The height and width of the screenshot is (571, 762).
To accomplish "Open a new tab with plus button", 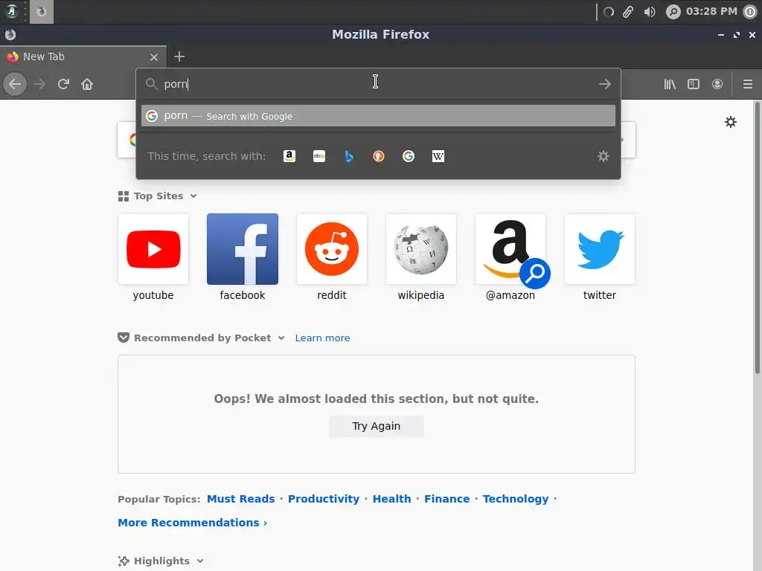I will (179, 57).
